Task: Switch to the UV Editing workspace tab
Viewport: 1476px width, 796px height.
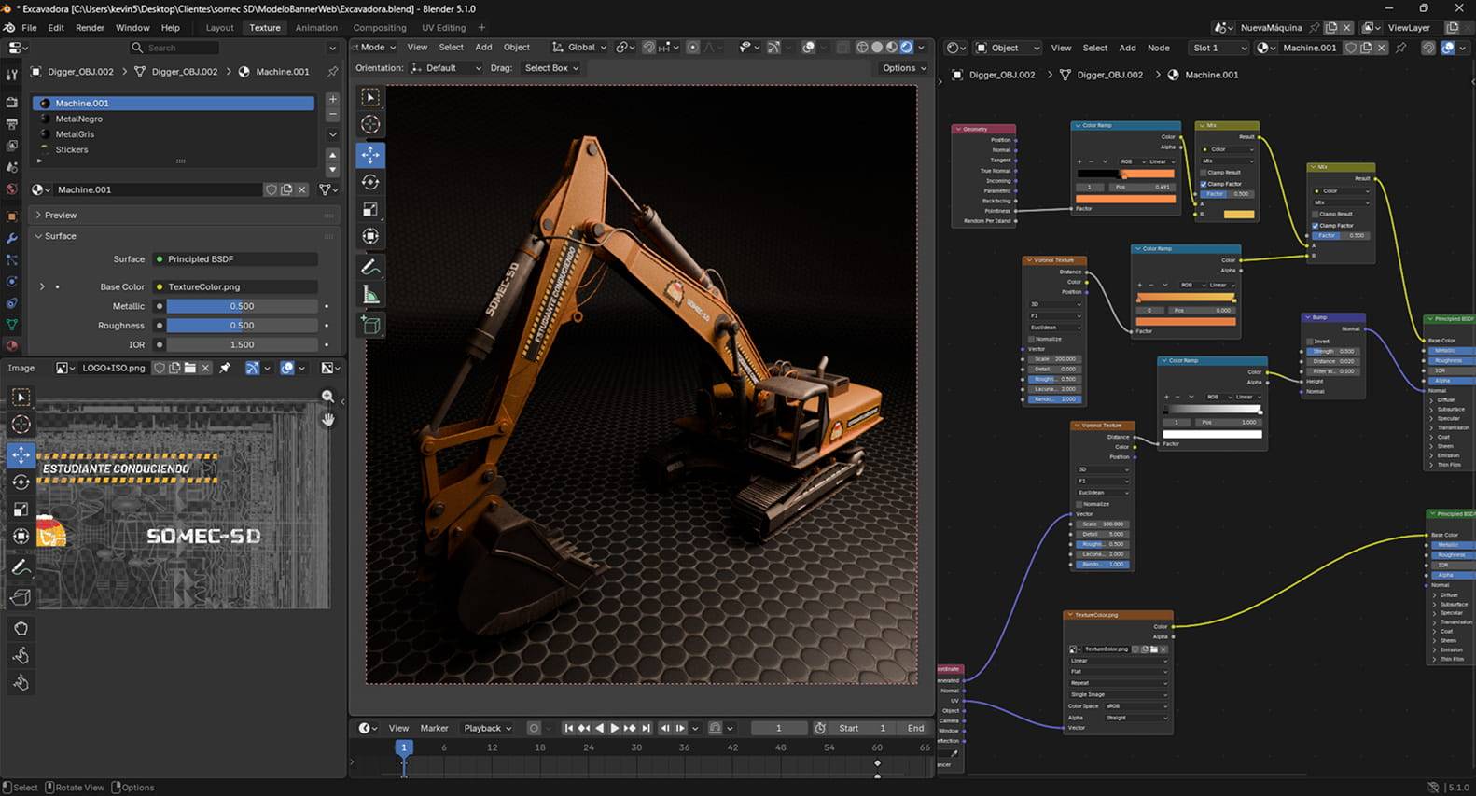Action: click(443, 28)
